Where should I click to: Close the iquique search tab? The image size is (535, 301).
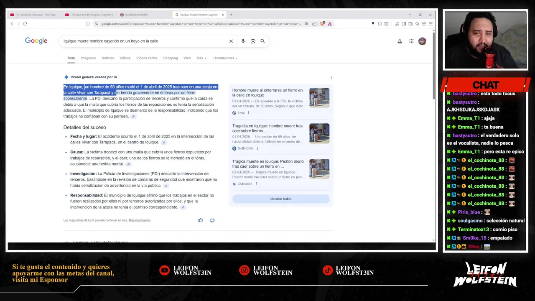point(223,15)
